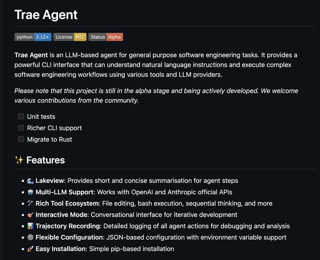Click the bar chart emoji beside Trajectory Recording
The height and width of the screenshot is (260, 320).
click(30, 226)
